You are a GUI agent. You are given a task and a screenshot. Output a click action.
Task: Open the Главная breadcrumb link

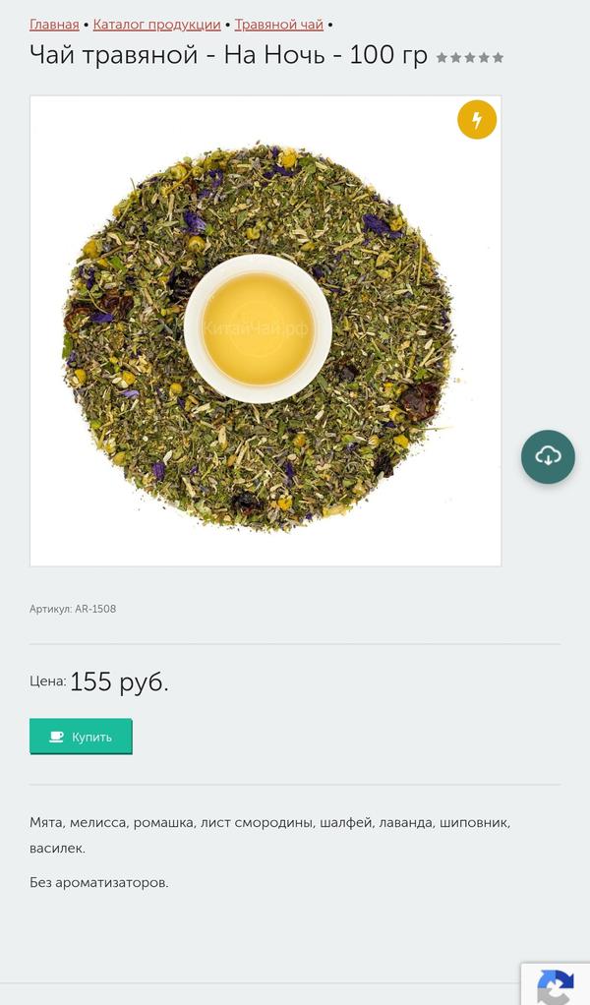[x=54, y=25]
